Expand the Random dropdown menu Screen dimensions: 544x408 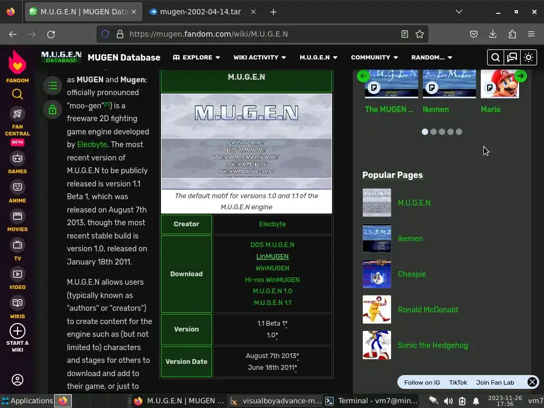click(431, 57)
